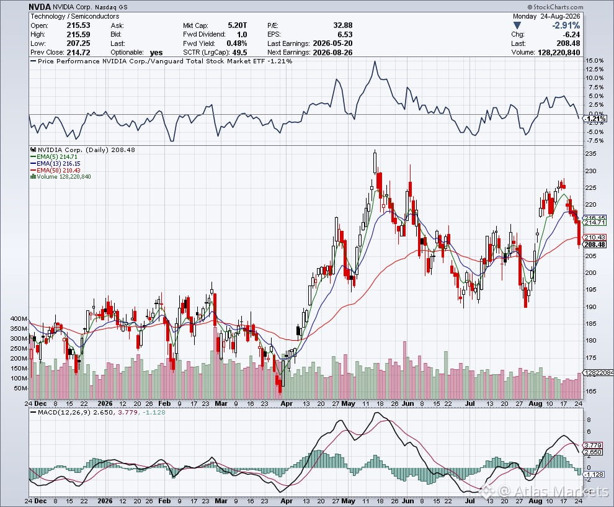Click the Mkt Cap value 5.20T
614x507 pixels.
tap(238, 25)
